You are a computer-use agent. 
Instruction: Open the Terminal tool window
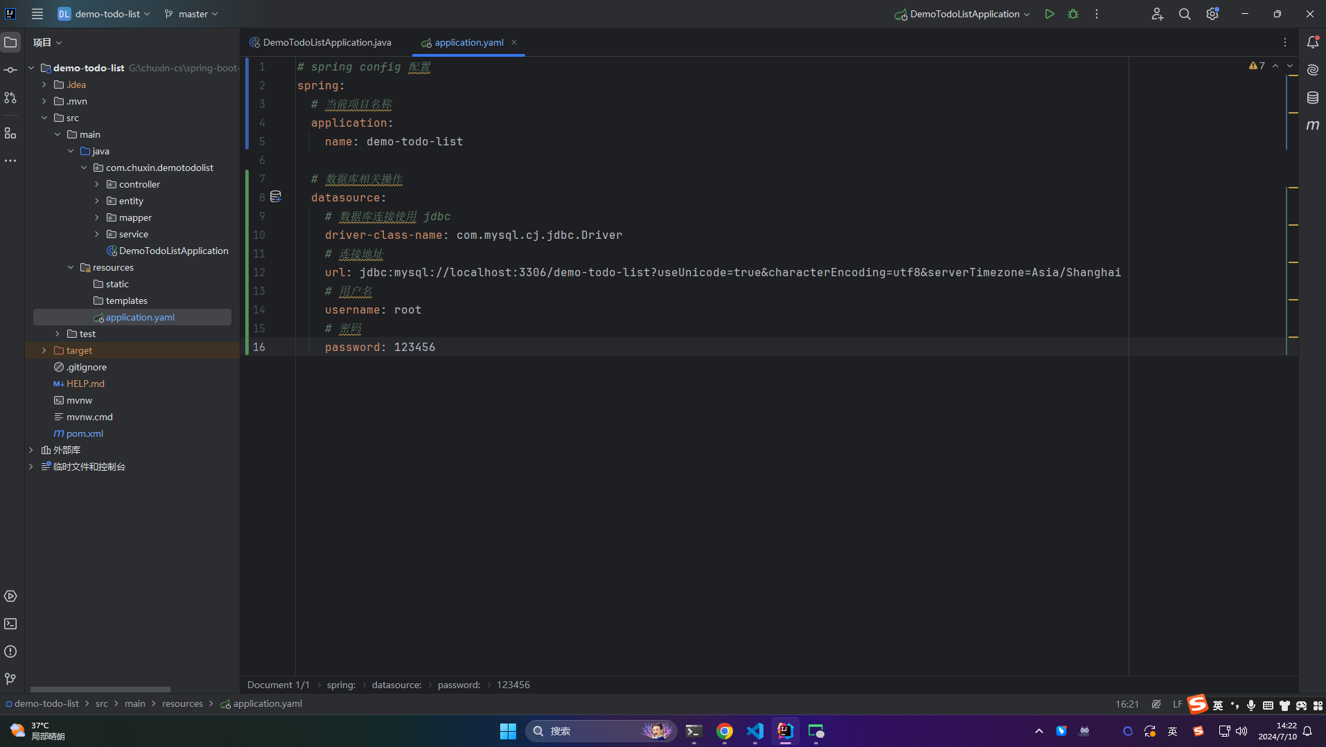[x=10, y=624]
